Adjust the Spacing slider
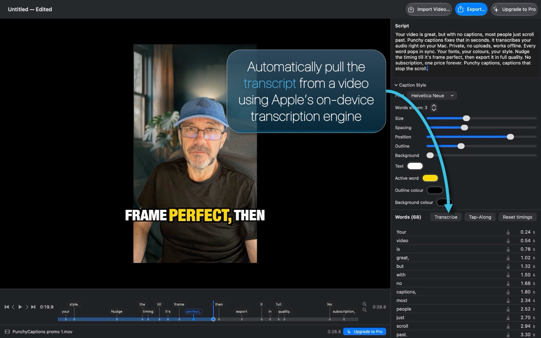541x338 pixels. 464,128
